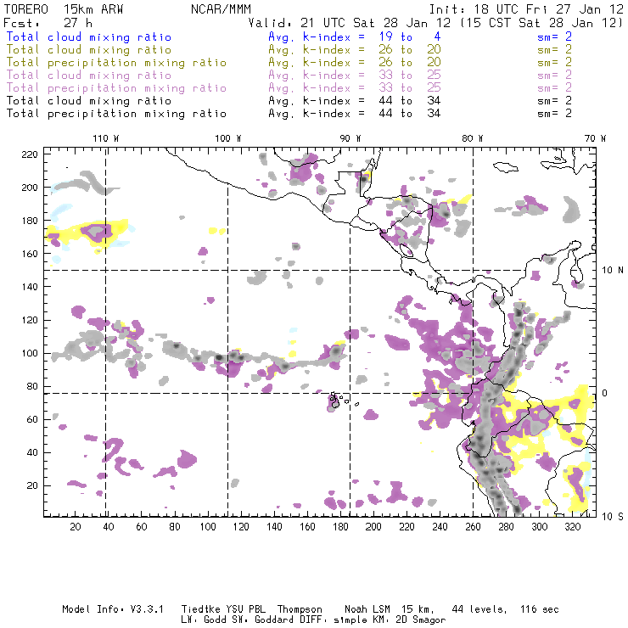
Task: Select the "10 S" latitude label
Action: (613, 517)
